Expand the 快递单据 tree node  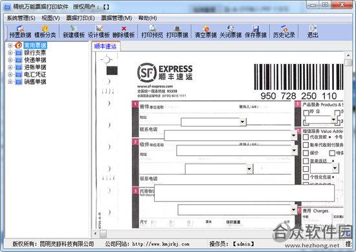coord(10,60)
